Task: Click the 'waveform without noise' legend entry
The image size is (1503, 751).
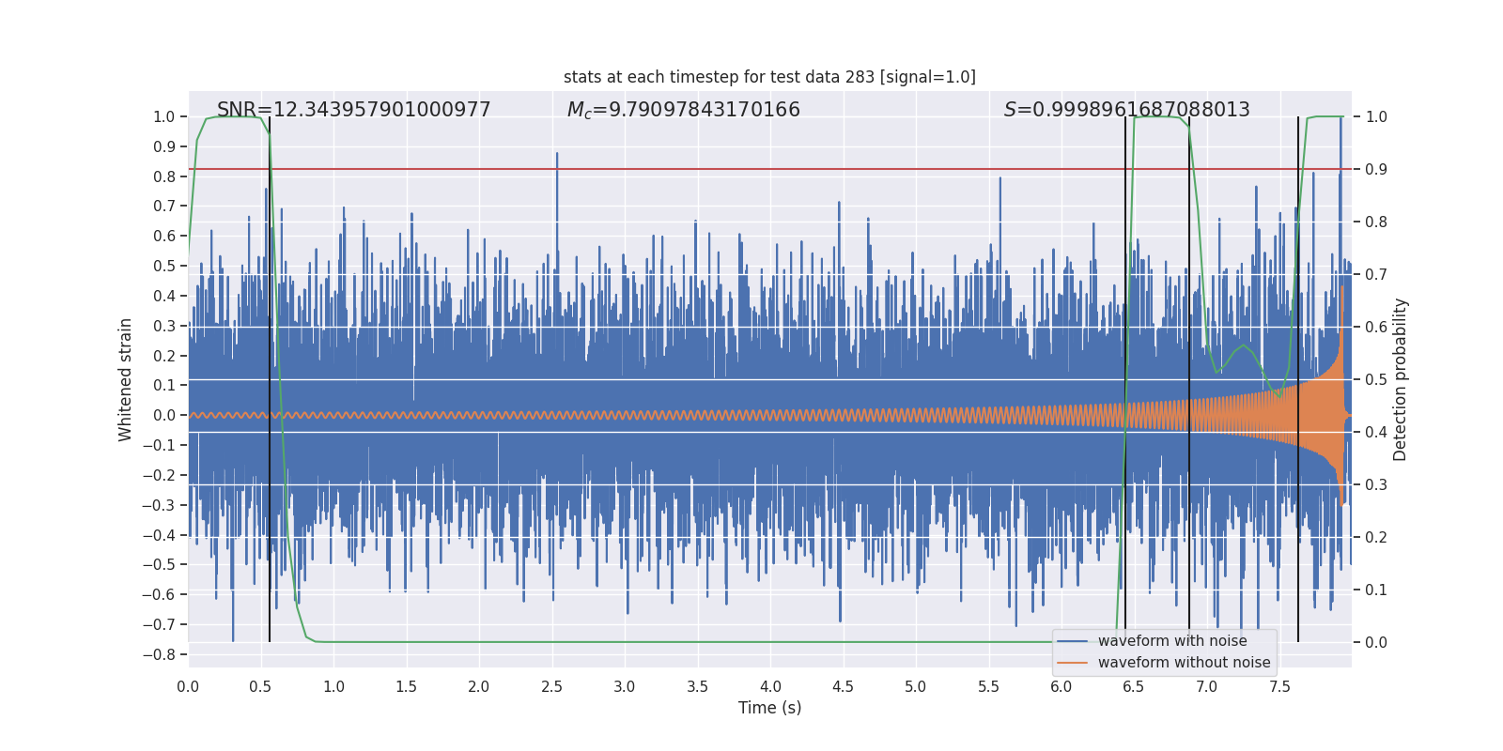Action: tap(1184, 663)
